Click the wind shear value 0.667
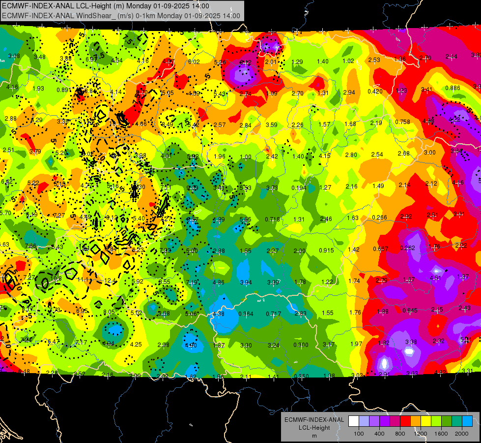The height and width of the screenshot is (443, 481). 381,249
